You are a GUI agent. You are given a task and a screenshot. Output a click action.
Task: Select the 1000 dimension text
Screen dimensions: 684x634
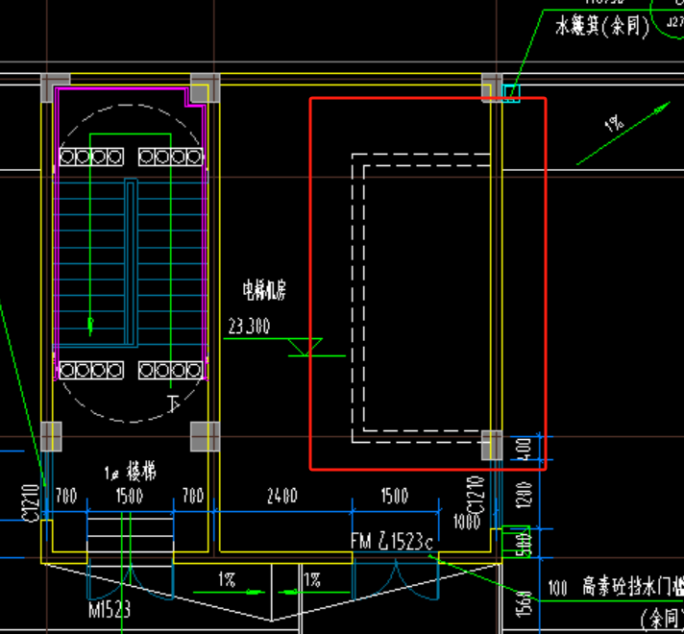pos(466,522)
